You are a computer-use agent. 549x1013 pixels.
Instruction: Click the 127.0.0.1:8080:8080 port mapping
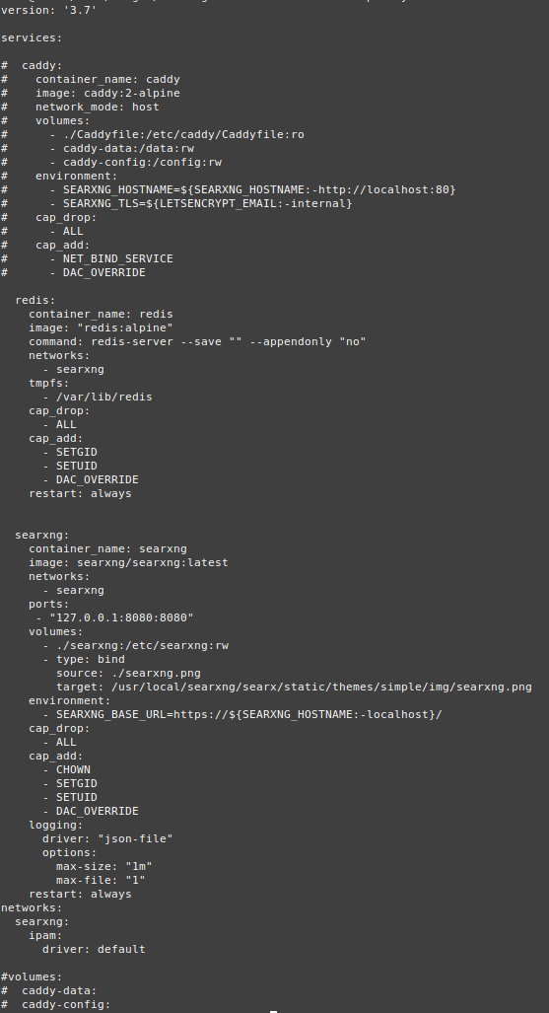pos(121,617)
